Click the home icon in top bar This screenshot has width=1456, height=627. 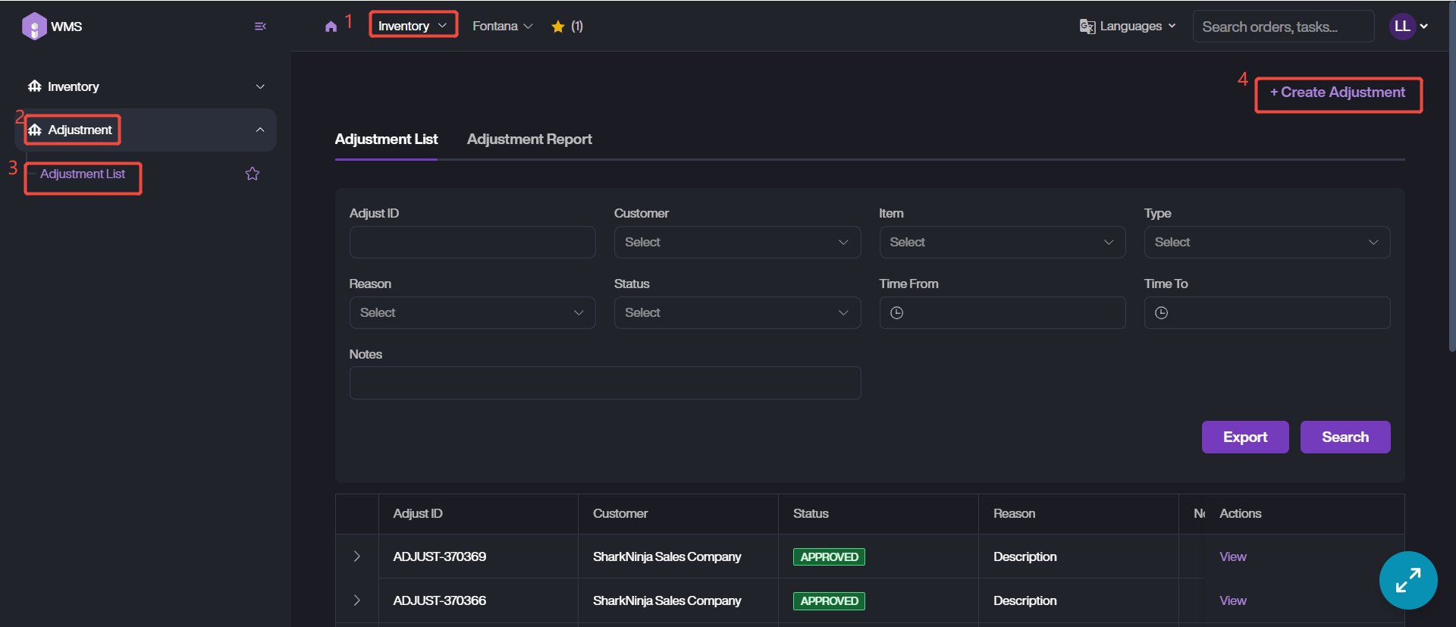(x=331, y=27)
